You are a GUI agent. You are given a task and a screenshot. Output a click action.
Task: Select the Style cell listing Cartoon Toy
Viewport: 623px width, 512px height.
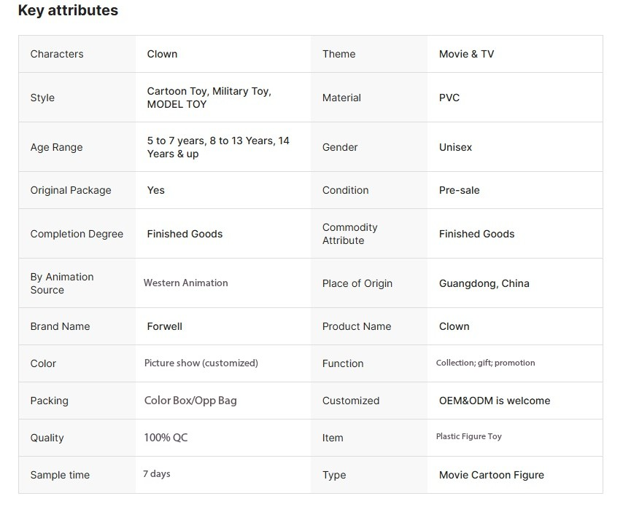(x=209, y=98)
